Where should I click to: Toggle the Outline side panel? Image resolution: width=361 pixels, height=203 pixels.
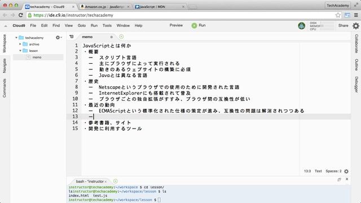pyautogui.click(x=356, y=65)
